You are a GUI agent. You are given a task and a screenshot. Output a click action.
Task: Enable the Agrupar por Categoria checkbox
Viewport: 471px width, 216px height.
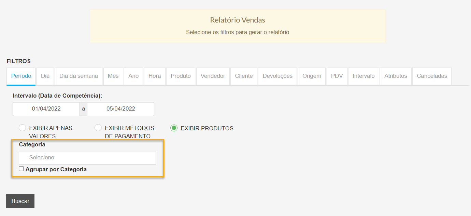22,169
